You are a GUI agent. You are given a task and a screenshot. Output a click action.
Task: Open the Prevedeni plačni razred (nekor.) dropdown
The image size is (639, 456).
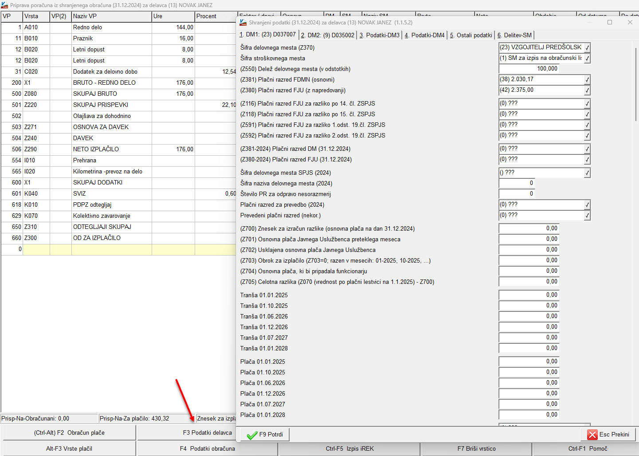[x=587, y=215]
